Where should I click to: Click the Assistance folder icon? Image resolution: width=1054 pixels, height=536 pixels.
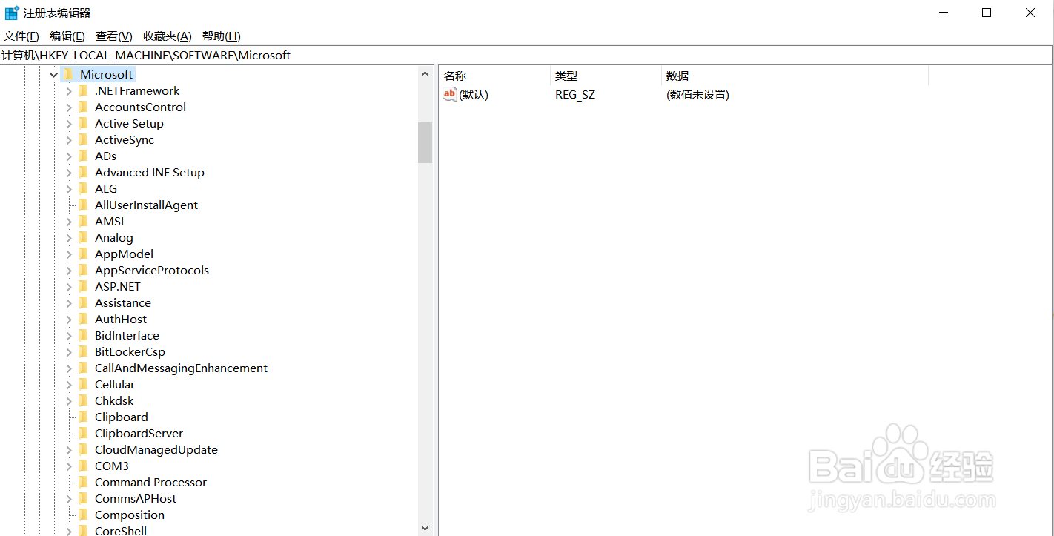point(83,302)
